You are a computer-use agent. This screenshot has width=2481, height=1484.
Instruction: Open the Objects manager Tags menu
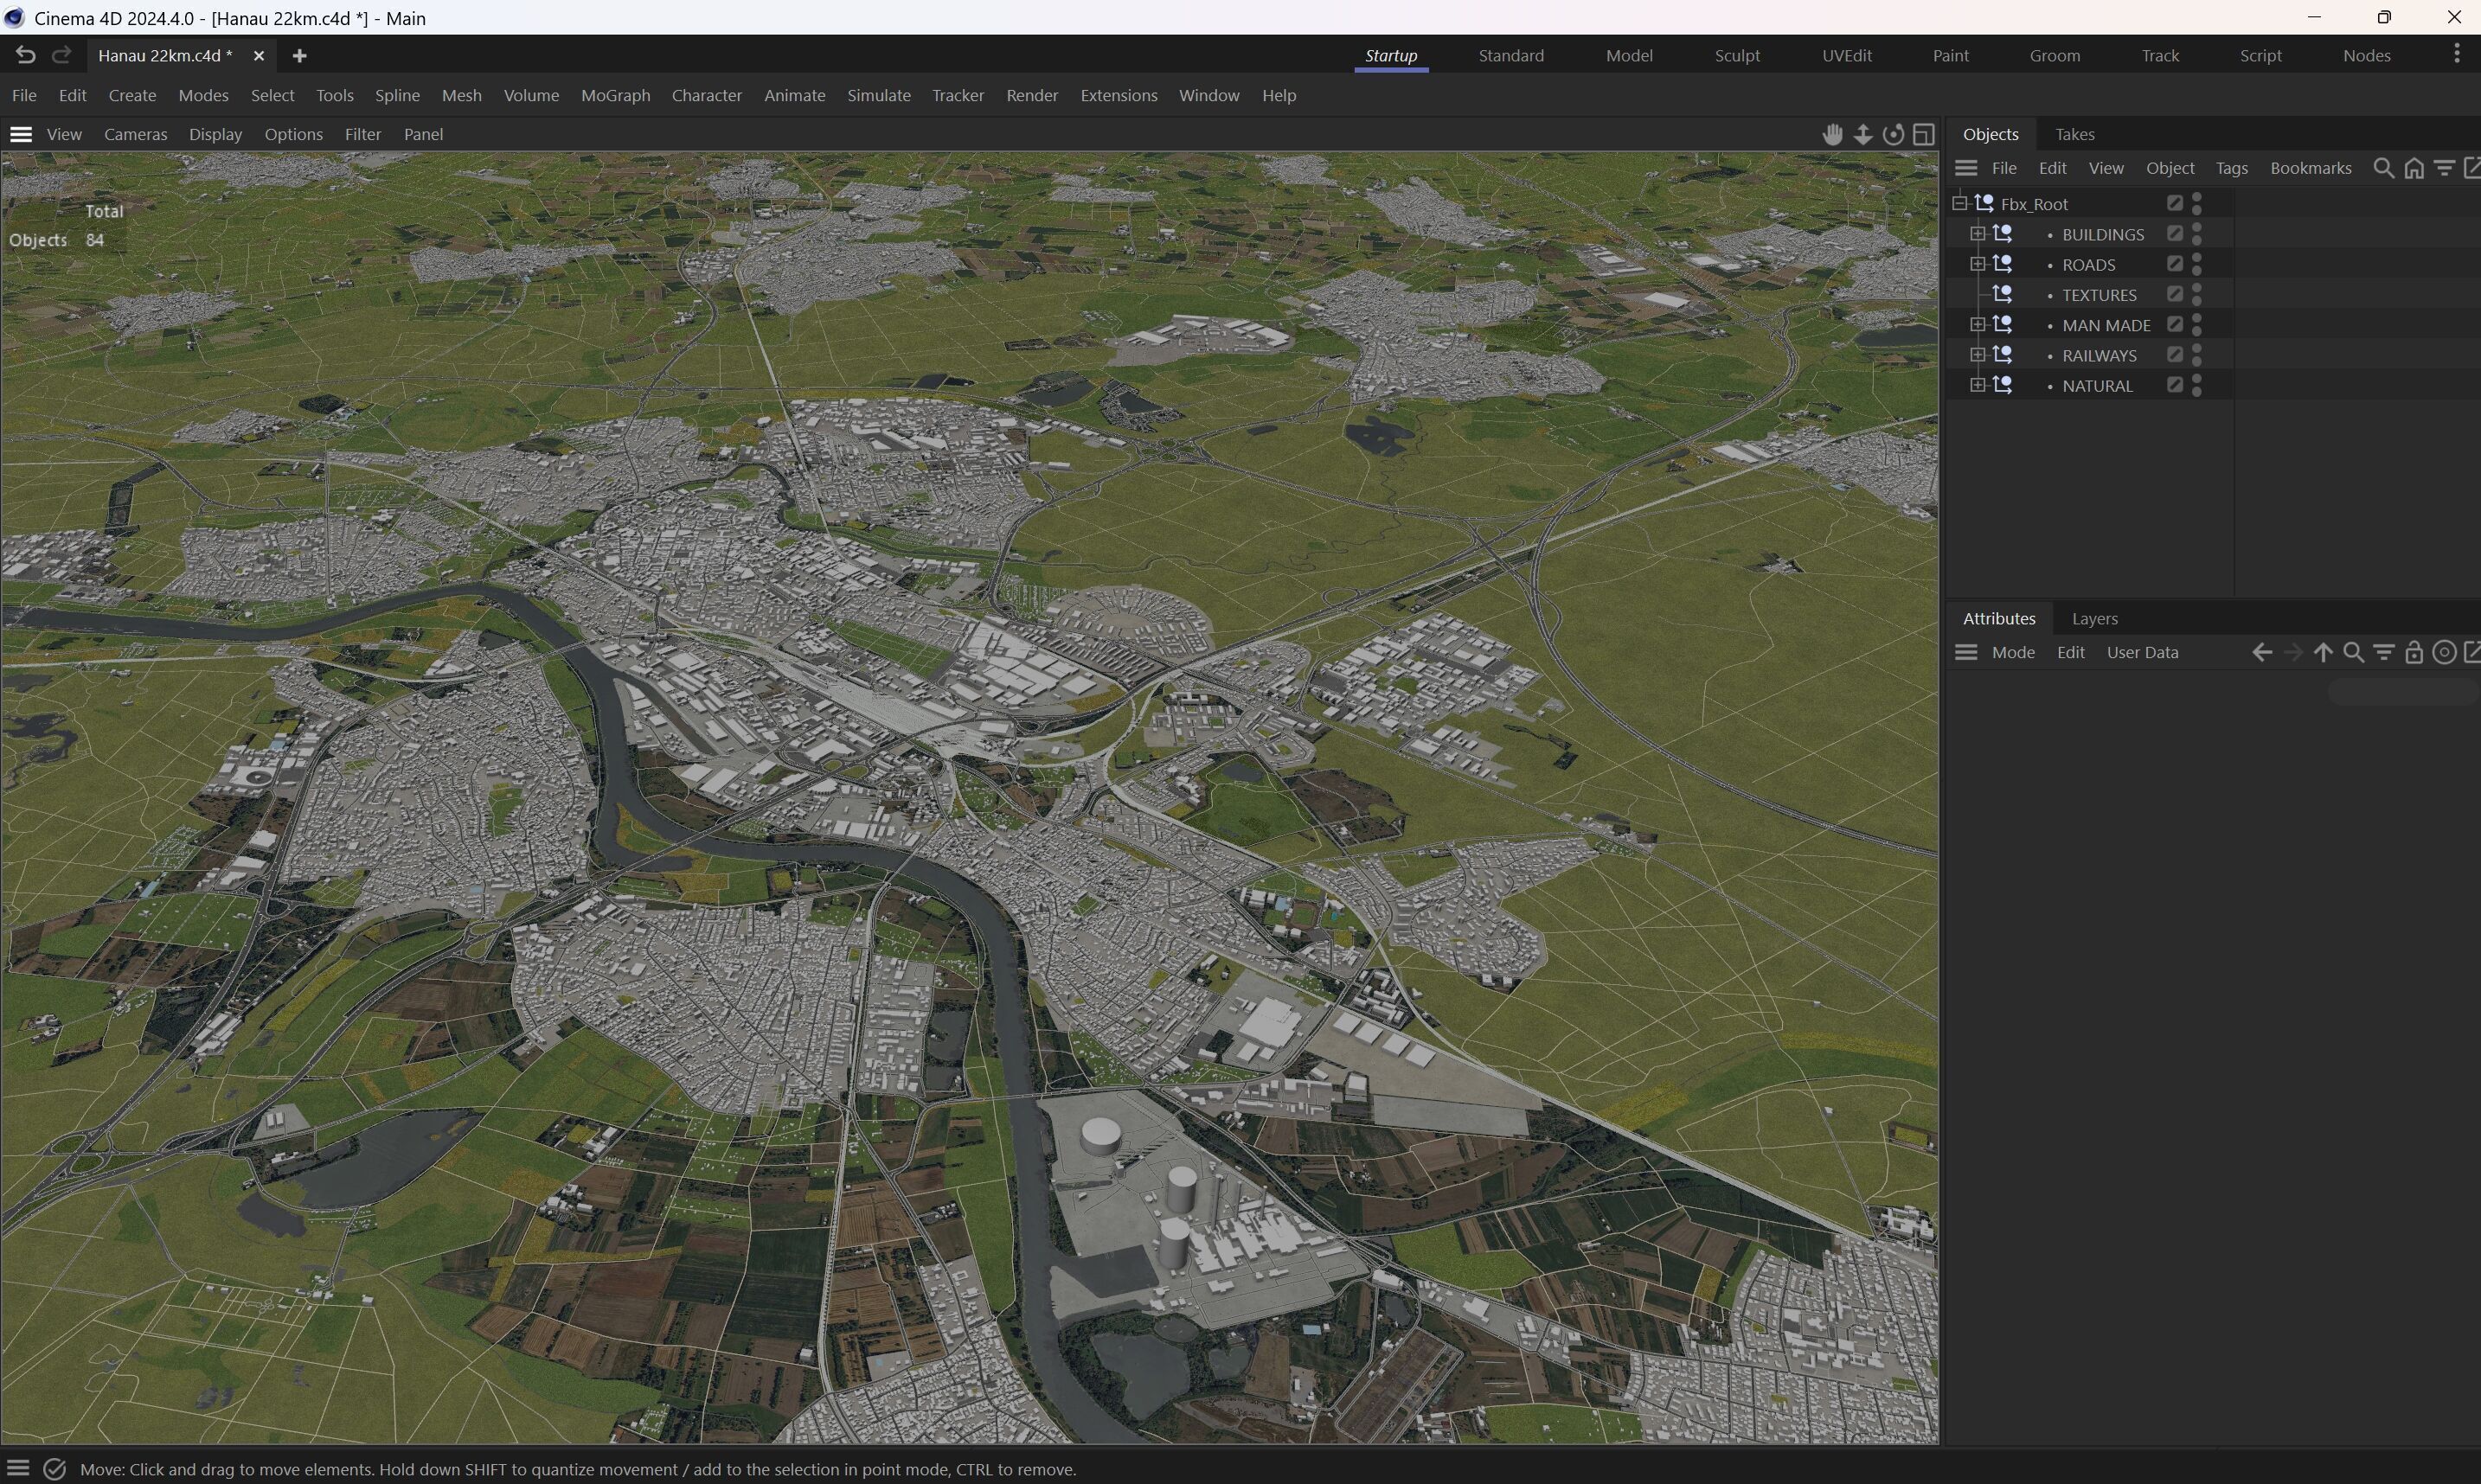click(2231, 168)
